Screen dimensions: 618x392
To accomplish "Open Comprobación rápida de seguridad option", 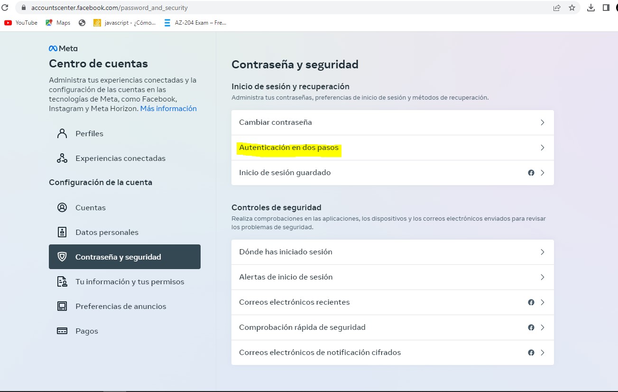I will [x=393, y=327].
